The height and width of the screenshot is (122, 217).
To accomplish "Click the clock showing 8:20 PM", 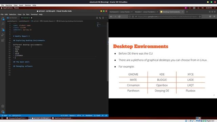I will click(x=209, y=8).
